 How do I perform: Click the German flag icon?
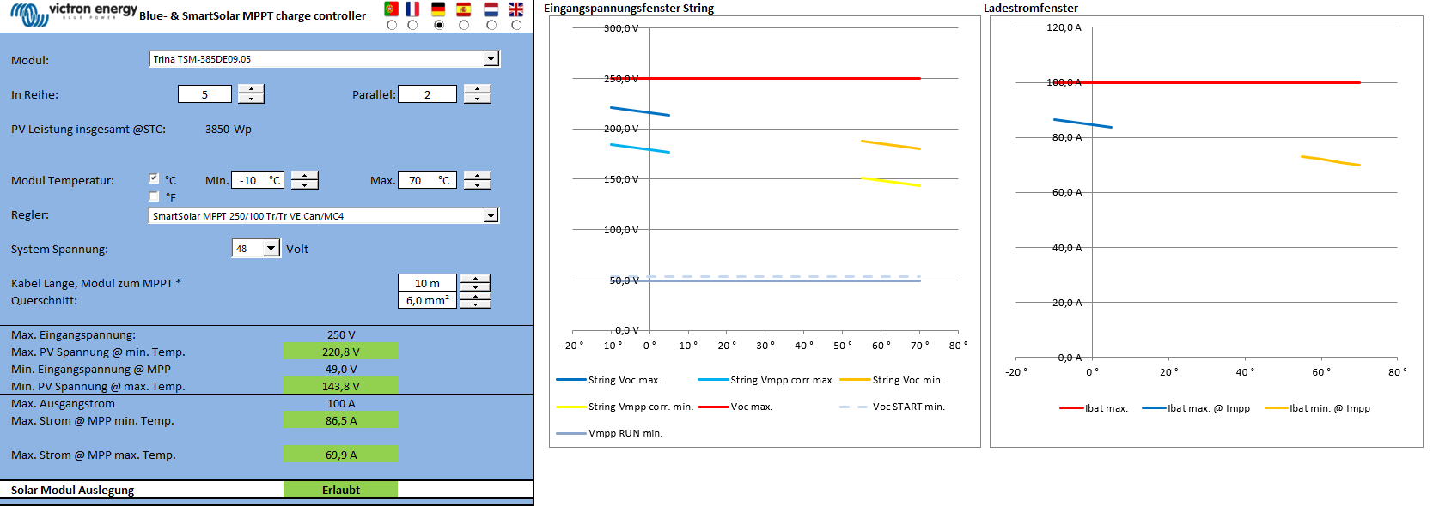438,9
